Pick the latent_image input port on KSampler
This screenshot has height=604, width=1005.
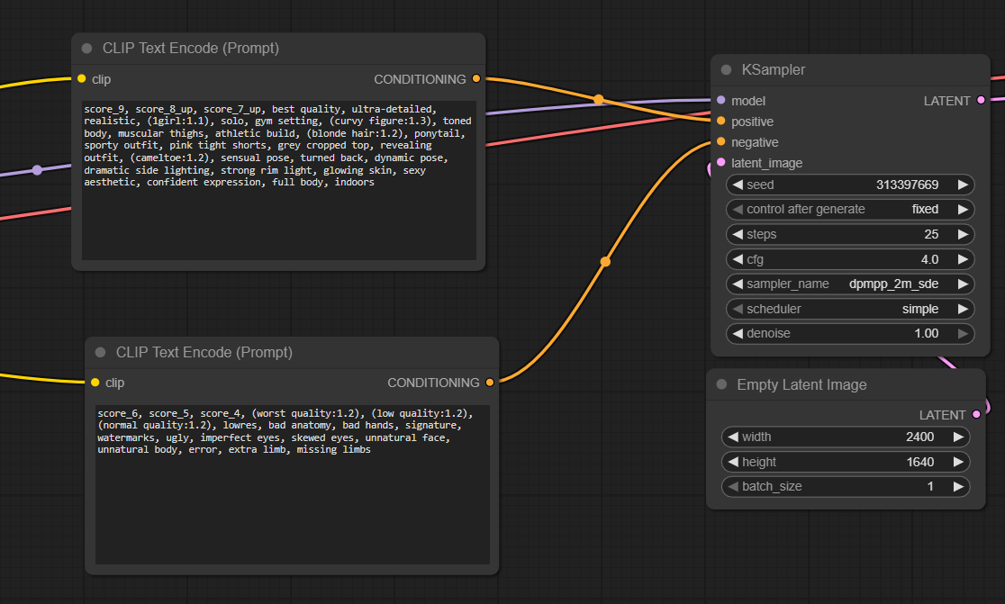coord(721,163)
